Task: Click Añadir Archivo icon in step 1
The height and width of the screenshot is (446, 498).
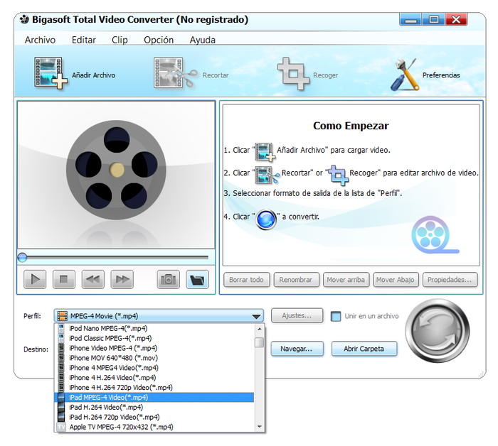Action: coord(265,152)
